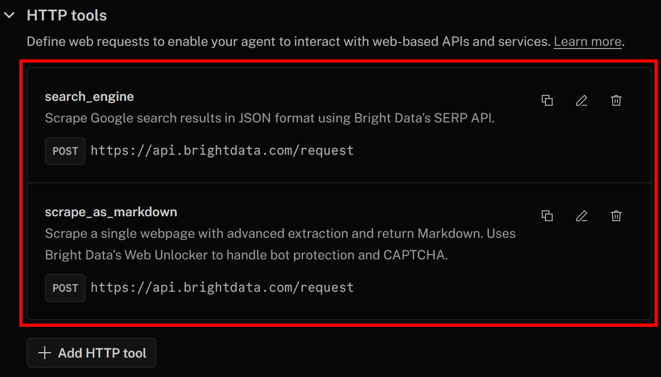The height and width of the screenshot is (377, 661).
Task: Click the scrape_as_markdown request URL
Action: (x=222, y=287)
